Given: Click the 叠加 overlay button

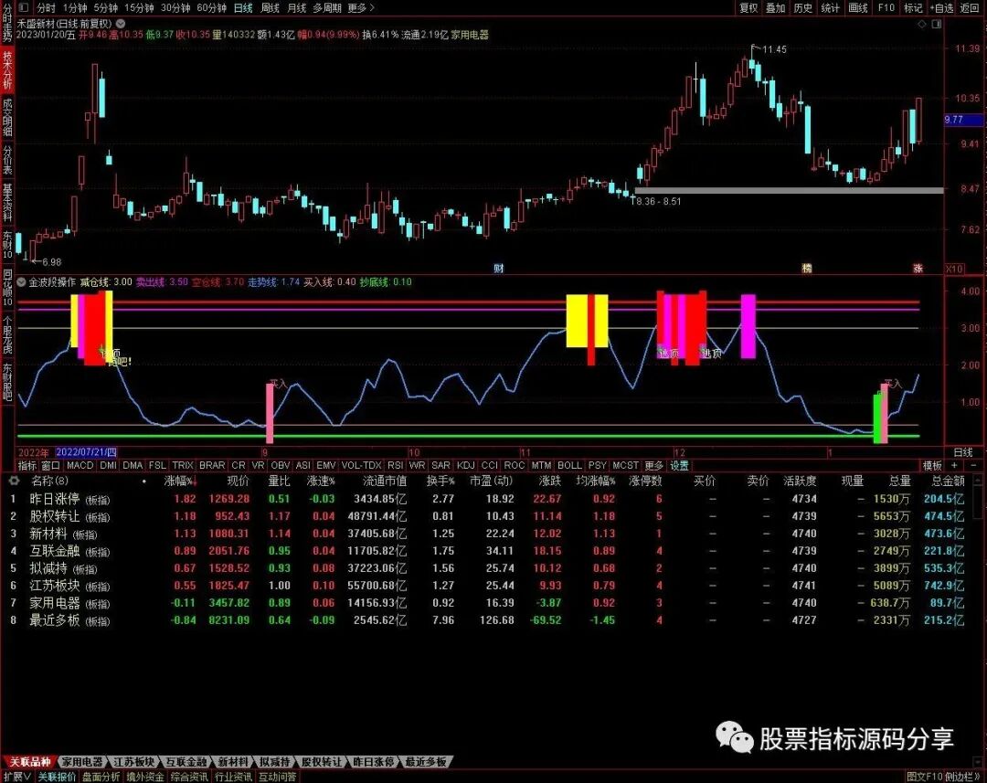Looking at the screenshot, I should coord(776,7).
